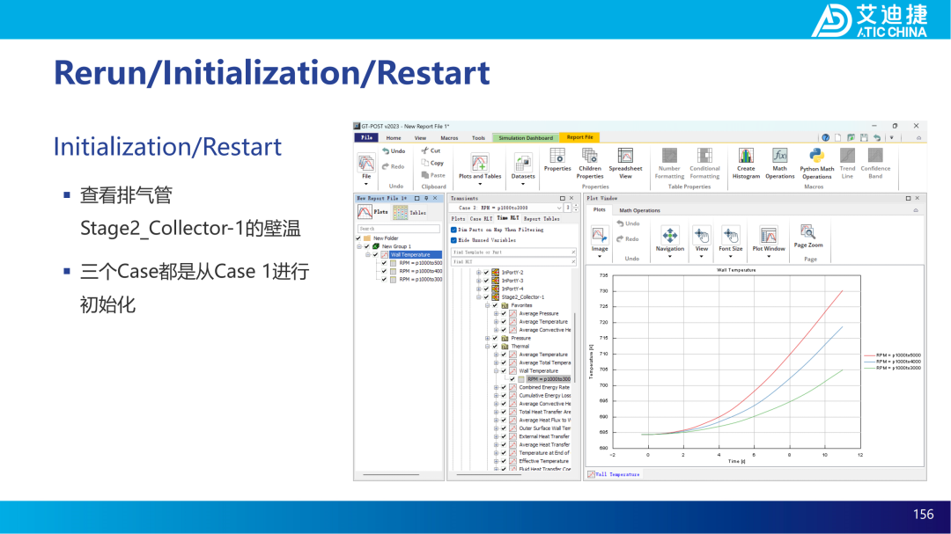
Task: Click the ribbon Undo button
Action: pyautogui.click(x=394, y=151)
